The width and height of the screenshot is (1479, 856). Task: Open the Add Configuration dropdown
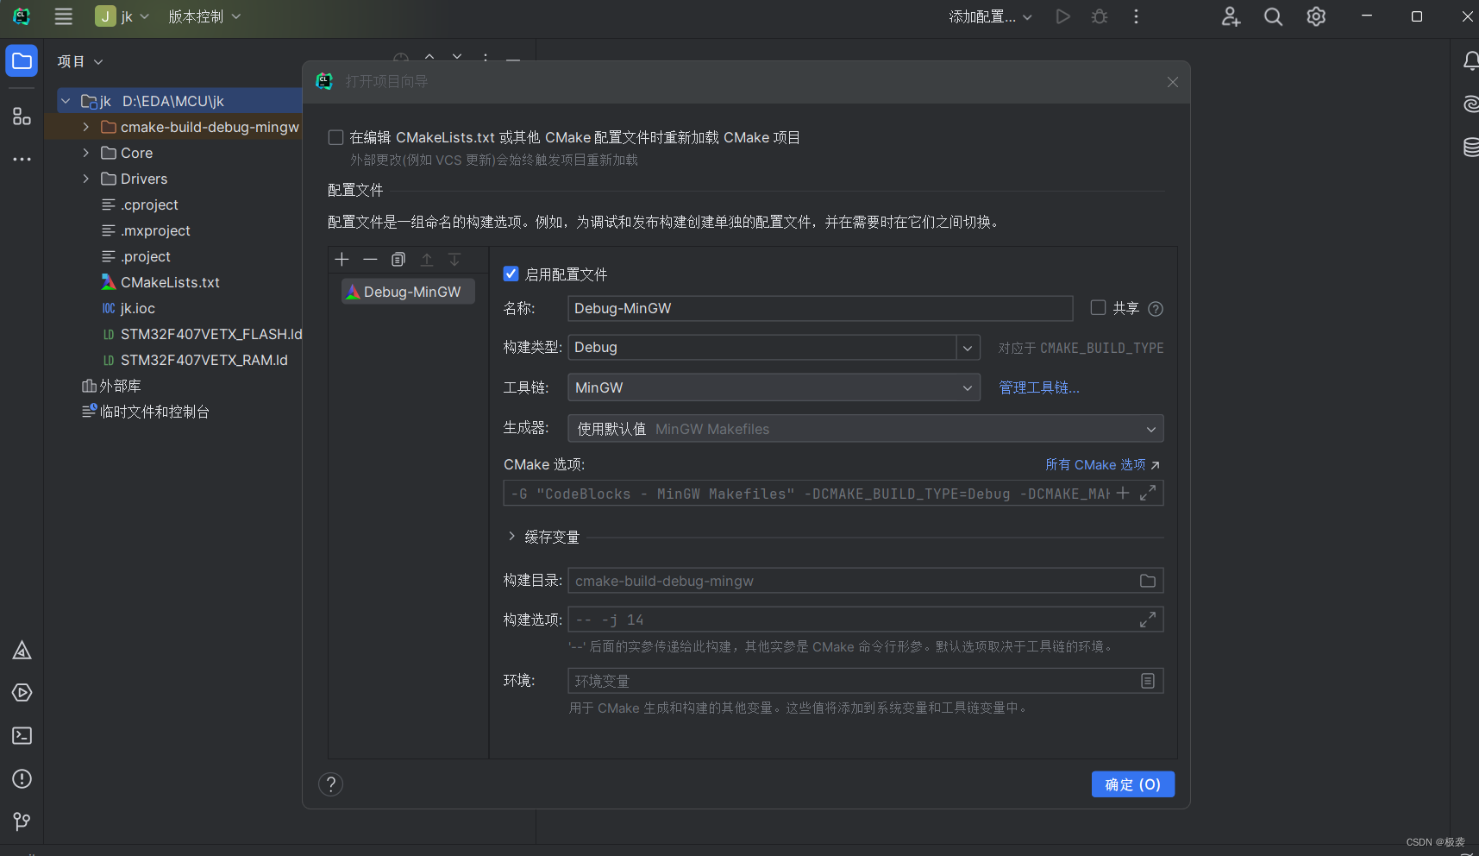(990, 16)
